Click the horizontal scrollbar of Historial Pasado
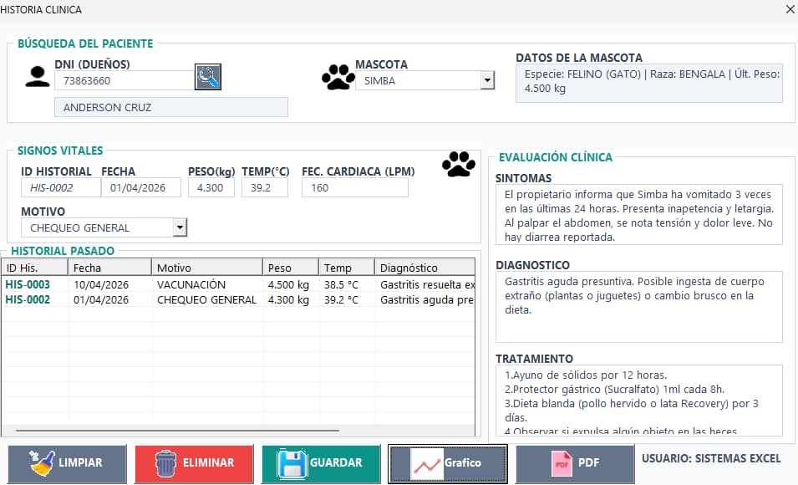This screenshot has width=798, height=485. pos(177,431)
